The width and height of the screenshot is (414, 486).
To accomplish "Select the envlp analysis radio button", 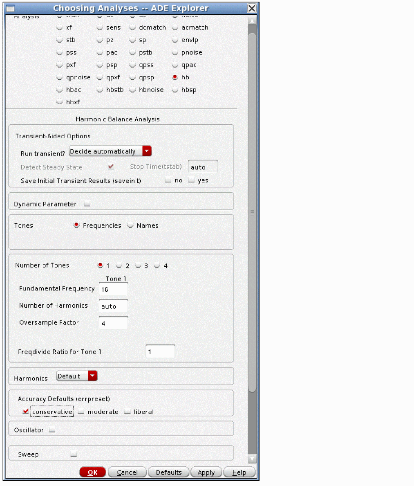I will coord(175,40).
